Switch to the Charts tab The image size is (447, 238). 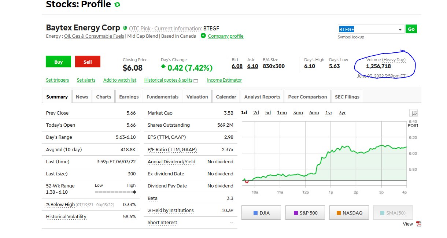(x=104, y=97)
